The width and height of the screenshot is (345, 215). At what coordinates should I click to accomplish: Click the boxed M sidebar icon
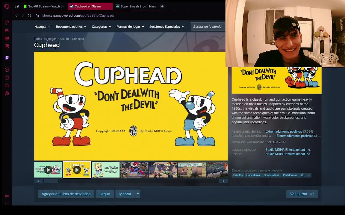[7, 46]
